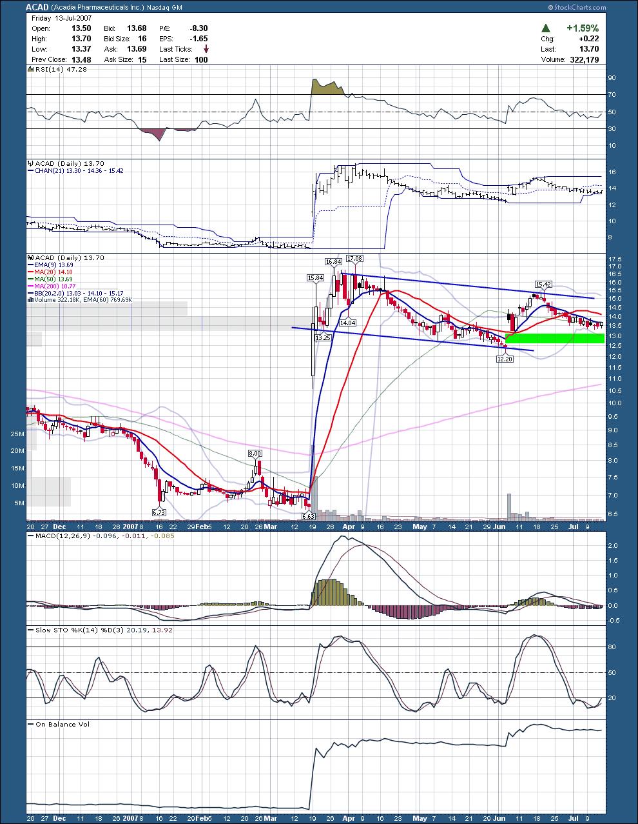Click the Prev Close value 13.48
Image resolution: width=638 pixels, height=824 pixels.
(82, 59)
